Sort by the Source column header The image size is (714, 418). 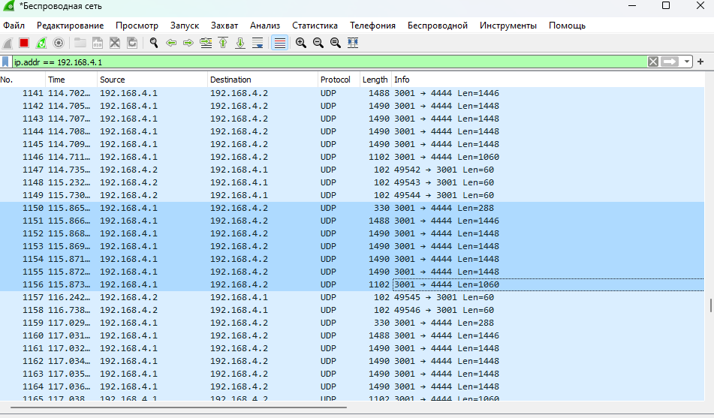click(x=152, y=80)
